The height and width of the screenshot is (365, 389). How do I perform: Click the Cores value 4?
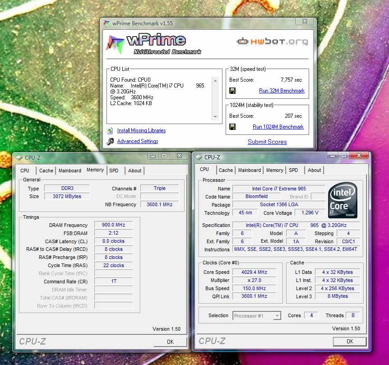(x=311, y=315)
